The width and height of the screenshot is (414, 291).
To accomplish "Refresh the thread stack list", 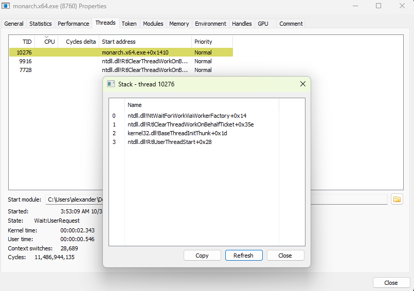I will tap(243, 256).
